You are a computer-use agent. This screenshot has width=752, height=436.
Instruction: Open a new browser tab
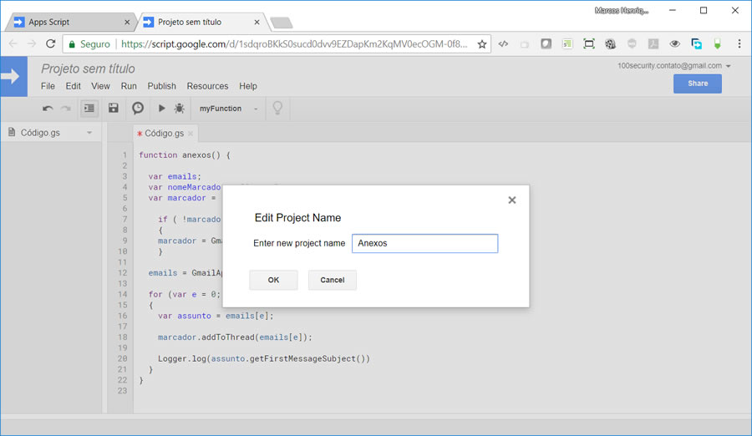click(282, 23)
